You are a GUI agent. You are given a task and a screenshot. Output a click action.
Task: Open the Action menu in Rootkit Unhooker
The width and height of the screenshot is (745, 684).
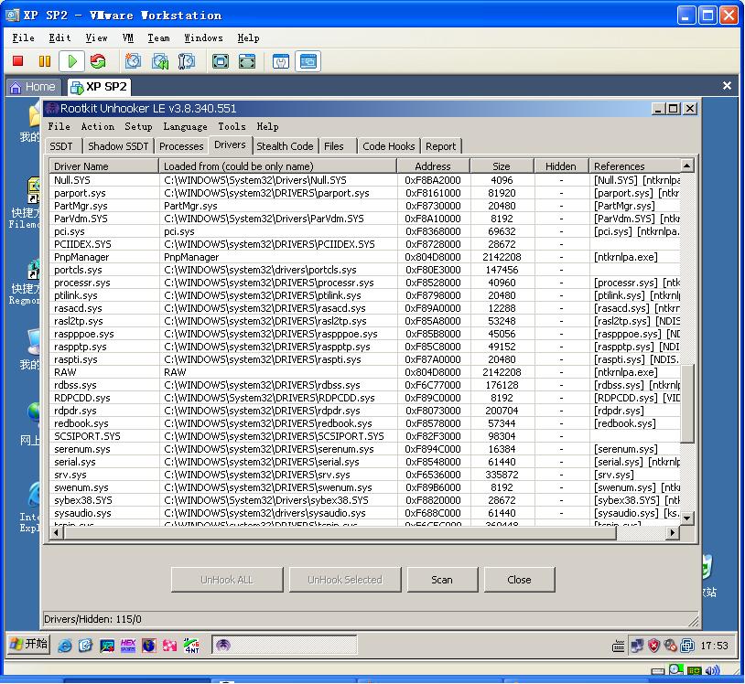tap(97, 127)
